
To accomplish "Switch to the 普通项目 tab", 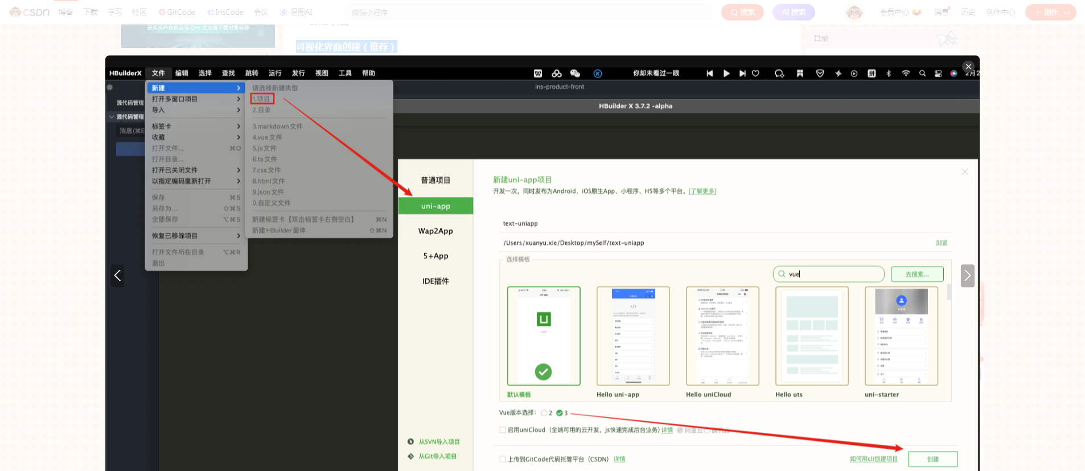I will coord(435,181).
